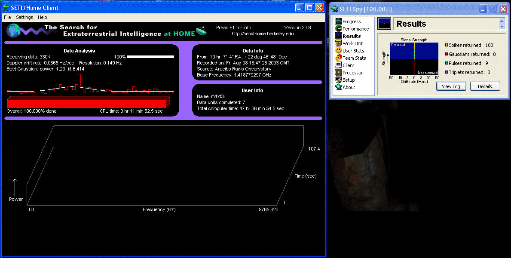
Task: Click the Team Stats icon
Action: pos(339,58)
